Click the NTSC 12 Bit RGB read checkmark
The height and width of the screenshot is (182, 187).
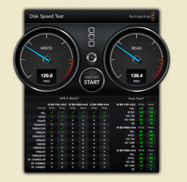pos(105,116)
